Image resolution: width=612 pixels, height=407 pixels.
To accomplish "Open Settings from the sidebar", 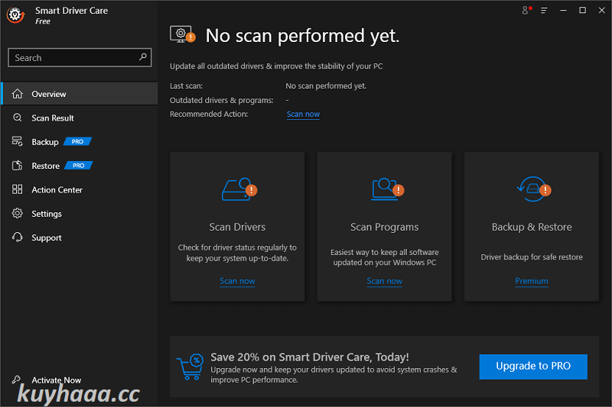I will (x=80, y=214).
